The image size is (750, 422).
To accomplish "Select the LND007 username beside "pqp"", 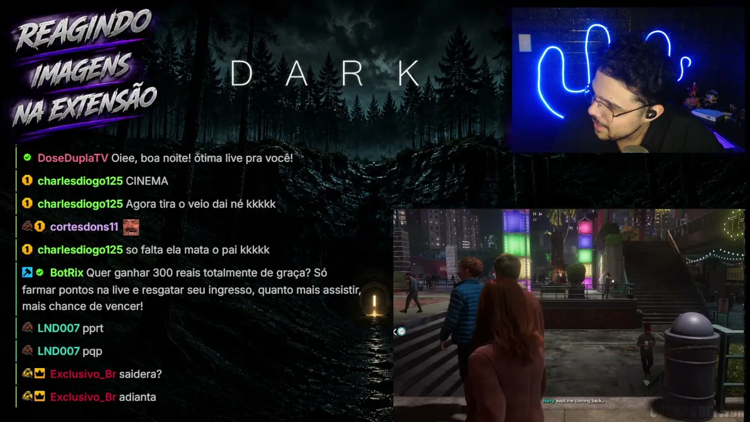I will pyautogui.click(x=59, y=351).
